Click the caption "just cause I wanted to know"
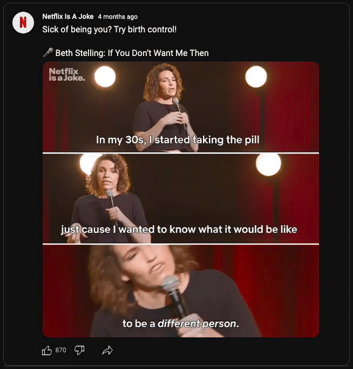 (x=179, y=230)
